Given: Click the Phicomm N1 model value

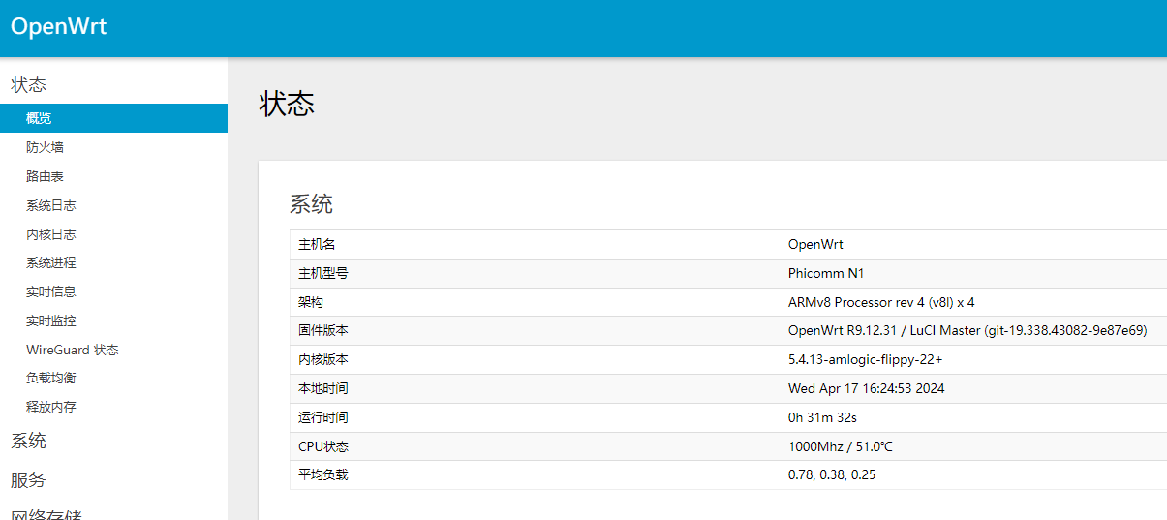Looking at the screenshot, I should tap(826, 273).
